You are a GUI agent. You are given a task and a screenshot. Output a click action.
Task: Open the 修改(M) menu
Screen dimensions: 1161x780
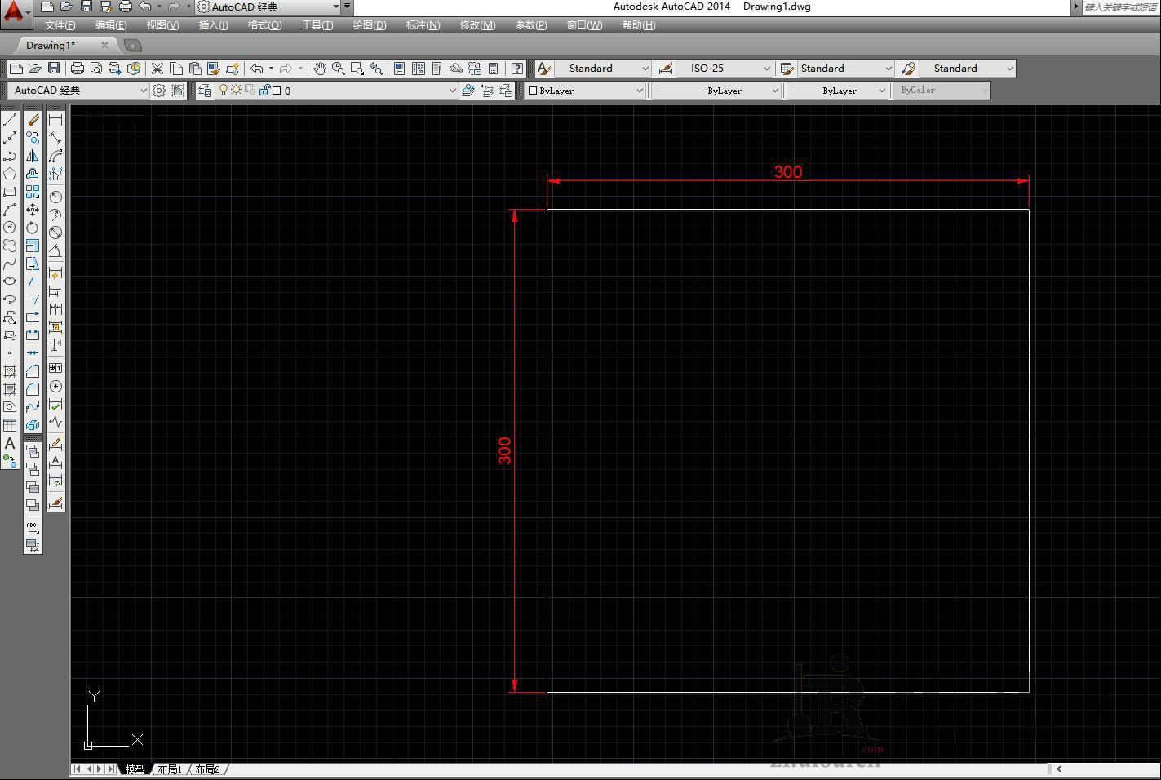point(477,25)
